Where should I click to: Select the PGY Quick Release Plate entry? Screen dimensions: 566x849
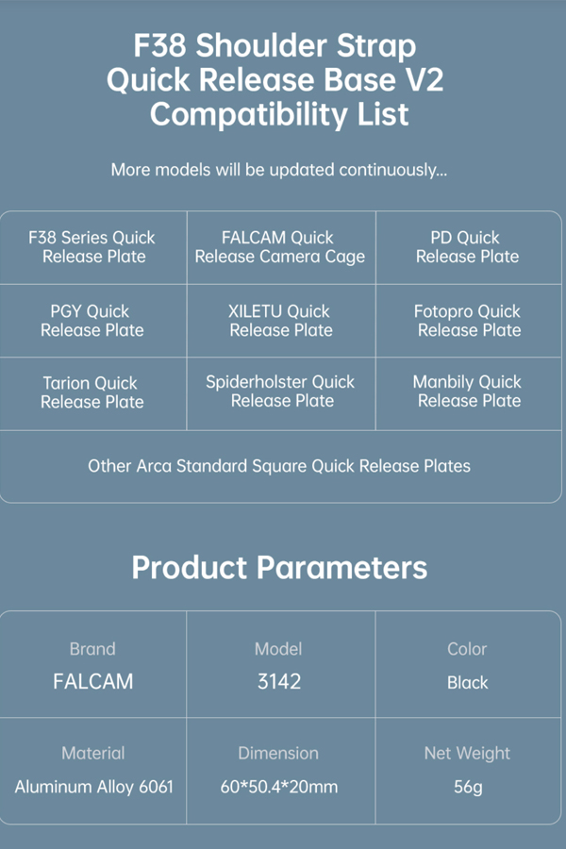(x=93, y=321)
